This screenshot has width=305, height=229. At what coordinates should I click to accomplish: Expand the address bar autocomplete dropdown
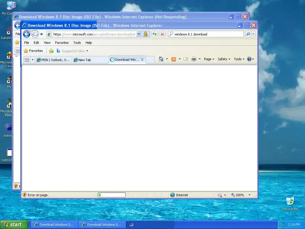click(x=139, y=34)
